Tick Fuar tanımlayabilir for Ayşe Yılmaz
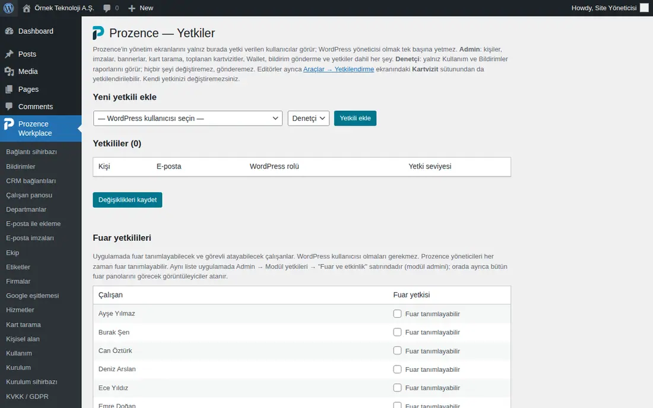 [x=397, y=314]
